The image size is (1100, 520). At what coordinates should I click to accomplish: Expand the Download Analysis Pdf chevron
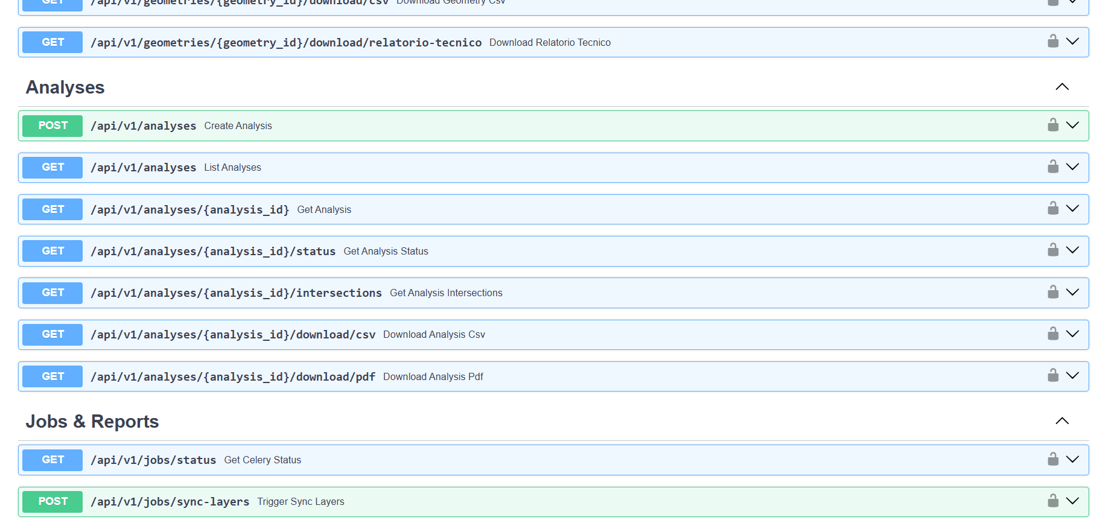click(1072, 375)
